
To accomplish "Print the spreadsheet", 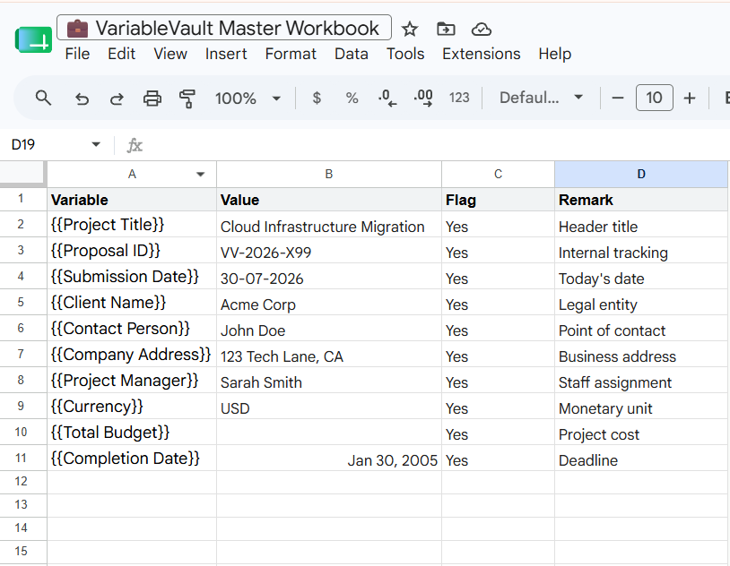I will coord(152,99).
